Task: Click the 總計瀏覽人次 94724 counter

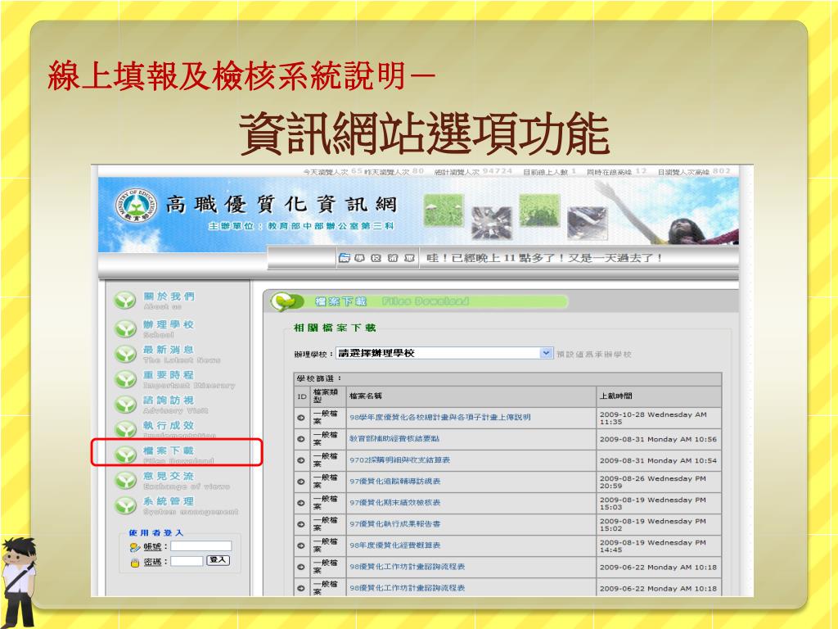Action: 473,172
